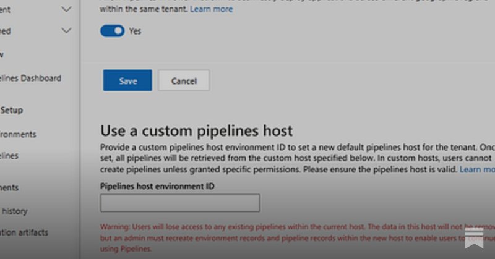Click the Cancel button
This screenshot has width=495, height=259.
tap(184, 80)
